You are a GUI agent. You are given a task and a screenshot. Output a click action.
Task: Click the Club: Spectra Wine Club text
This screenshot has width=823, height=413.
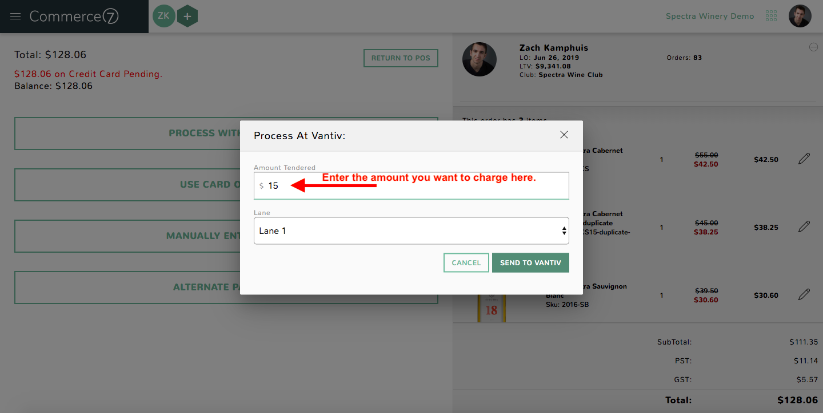[x=561, y=75]
